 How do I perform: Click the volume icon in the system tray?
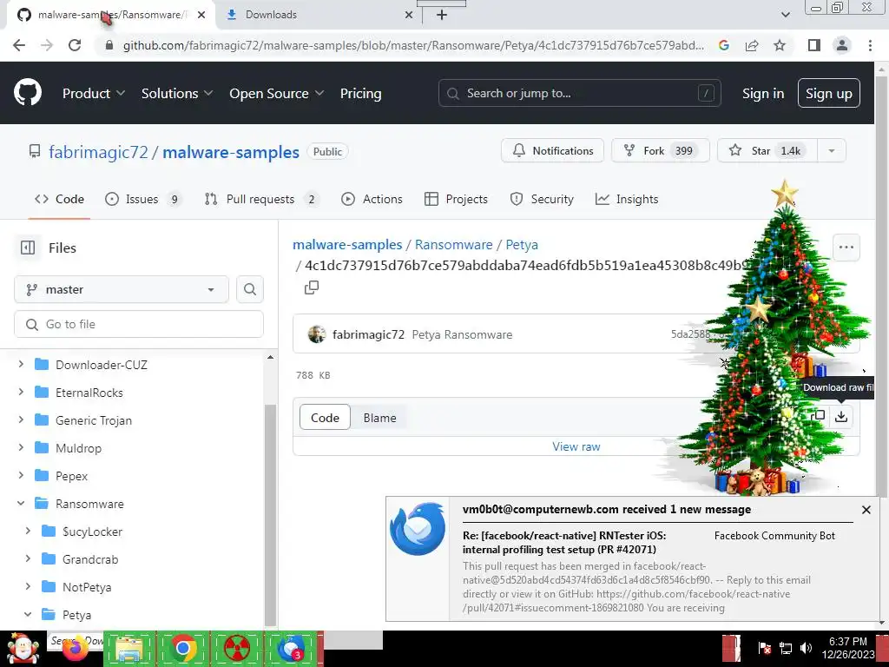[805, 648]
